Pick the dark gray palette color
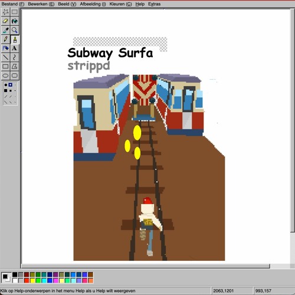Image resolution: width=295 pixels, height=295 pixels. click(x=21, y=274)
